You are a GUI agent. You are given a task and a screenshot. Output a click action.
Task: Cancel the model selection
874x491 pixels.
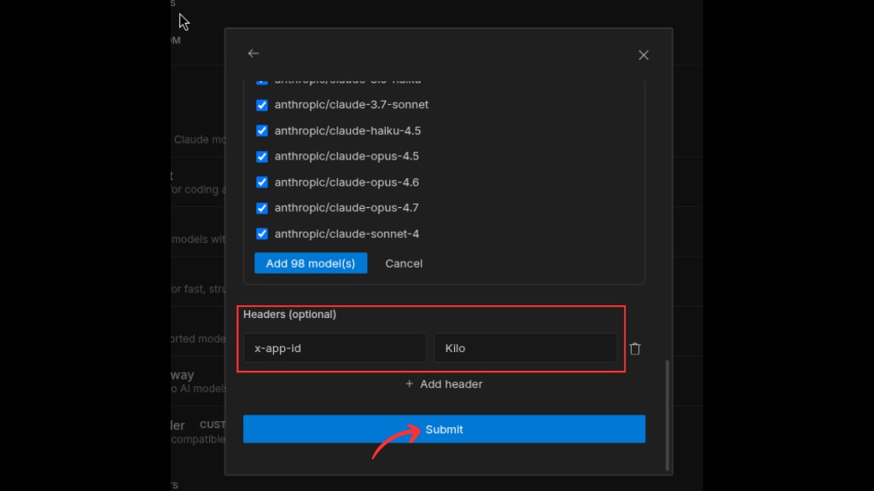point(404,263)
